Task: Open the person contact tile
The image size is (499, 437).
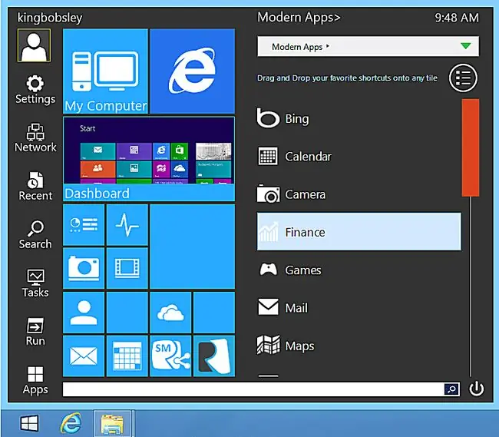Action: (84, 313)
